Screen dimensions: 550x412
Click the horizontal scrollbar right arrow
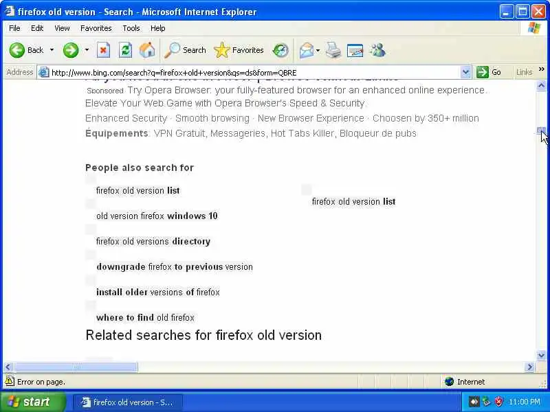(x=529, y=367)
